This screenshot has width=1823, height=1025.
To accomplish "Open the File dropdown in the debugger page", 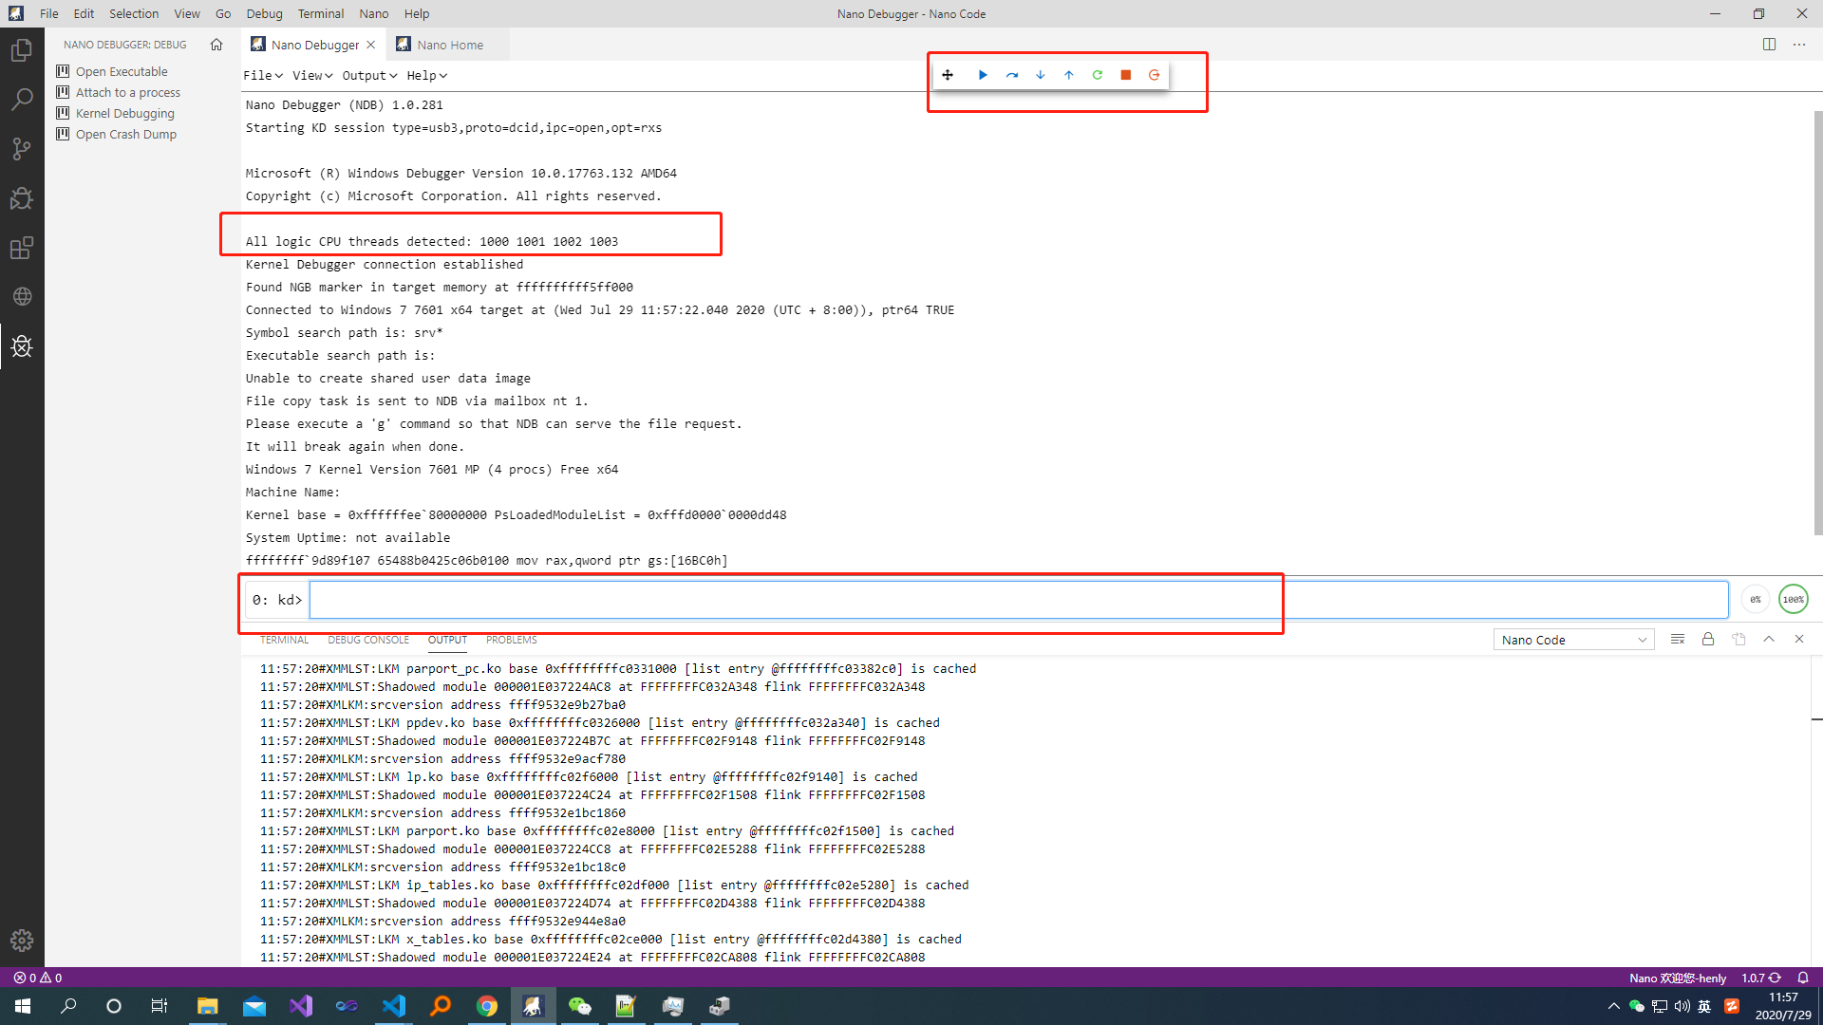I will click(x=263, y=76).
